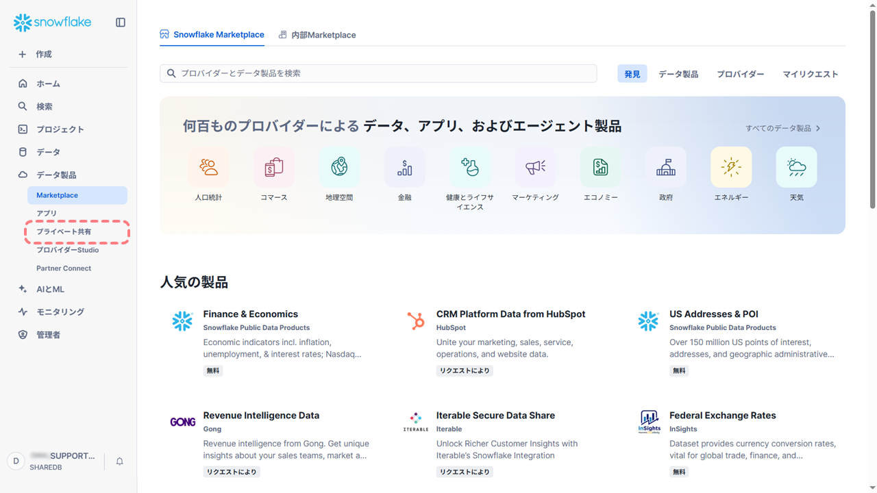Choose the 政府 category icon
The width and height of the screenshot is (877, 493).
pyautogui.click(x=666, y=167)
